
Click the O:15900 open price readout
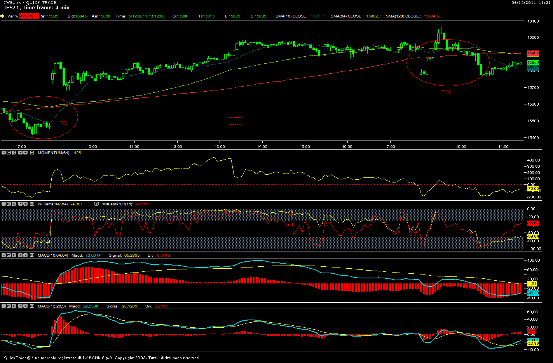(180, 16)
